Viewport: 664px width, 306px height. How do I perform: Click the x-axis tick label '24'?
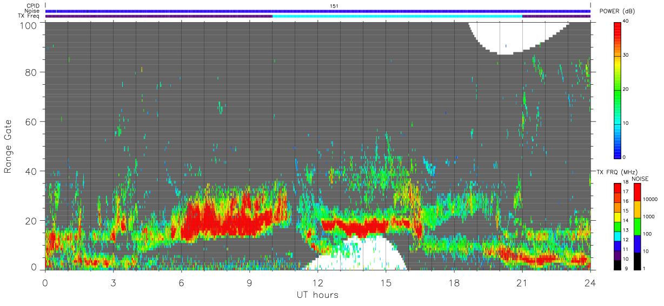590,282
